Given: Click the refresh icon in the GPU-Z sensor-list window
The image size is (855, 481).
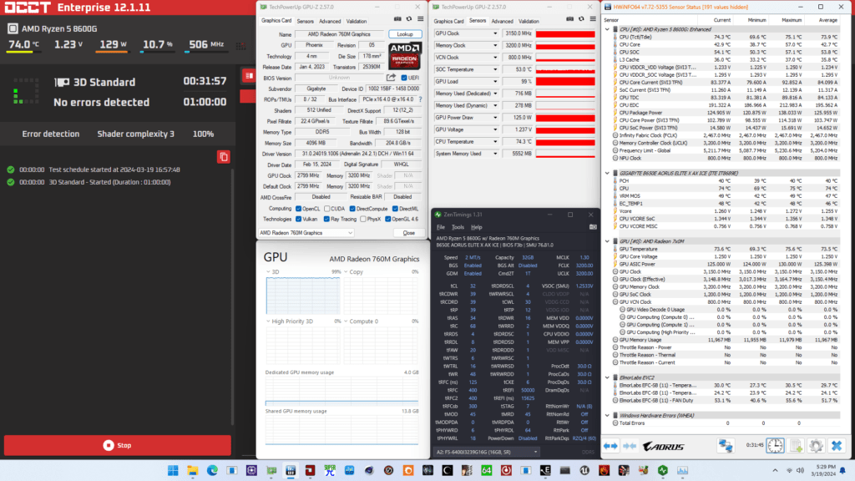Looking at the screenshot, I should [x=581, y=19].
